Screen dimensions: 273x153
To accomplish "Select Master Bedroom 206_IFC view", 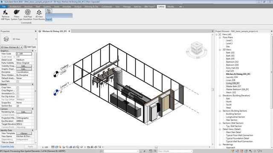I will [238, 89].
